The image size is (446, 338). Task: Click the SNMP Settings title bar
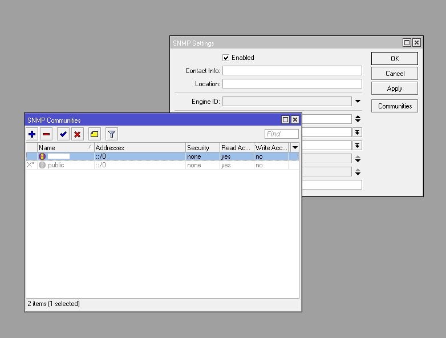[x=286, y=43]
